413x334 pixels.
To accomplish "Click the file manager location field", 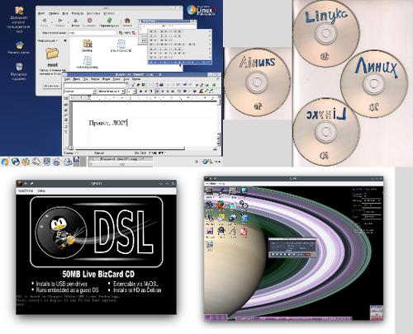I will coord(92,33).
